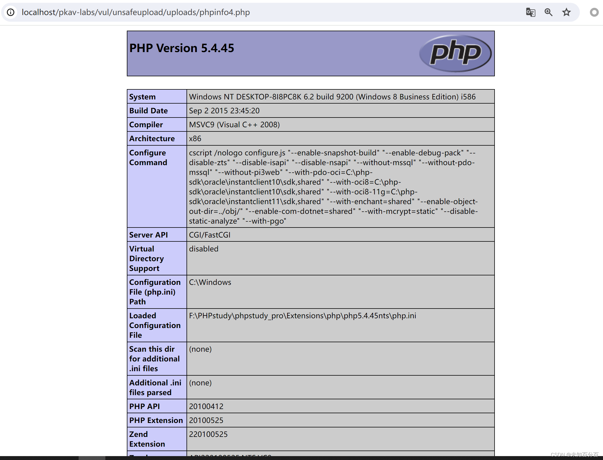
Task: Open the Google Translate page icon
Action: pyautogui.click(x=531, y=12)
